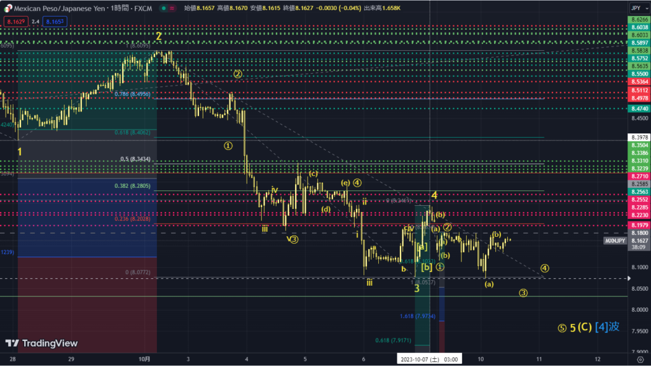651x367 pixels.
Task: Select the MXNJPY price label on axis
Action: tap(615, 241)
